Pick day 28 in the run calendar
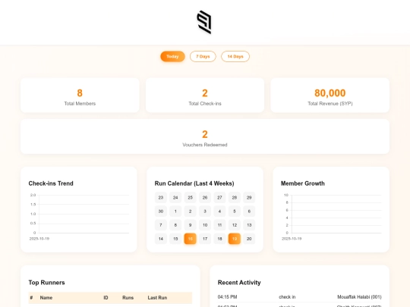The height and width of the screenshot is (307, 410). (x=235, y=197)
